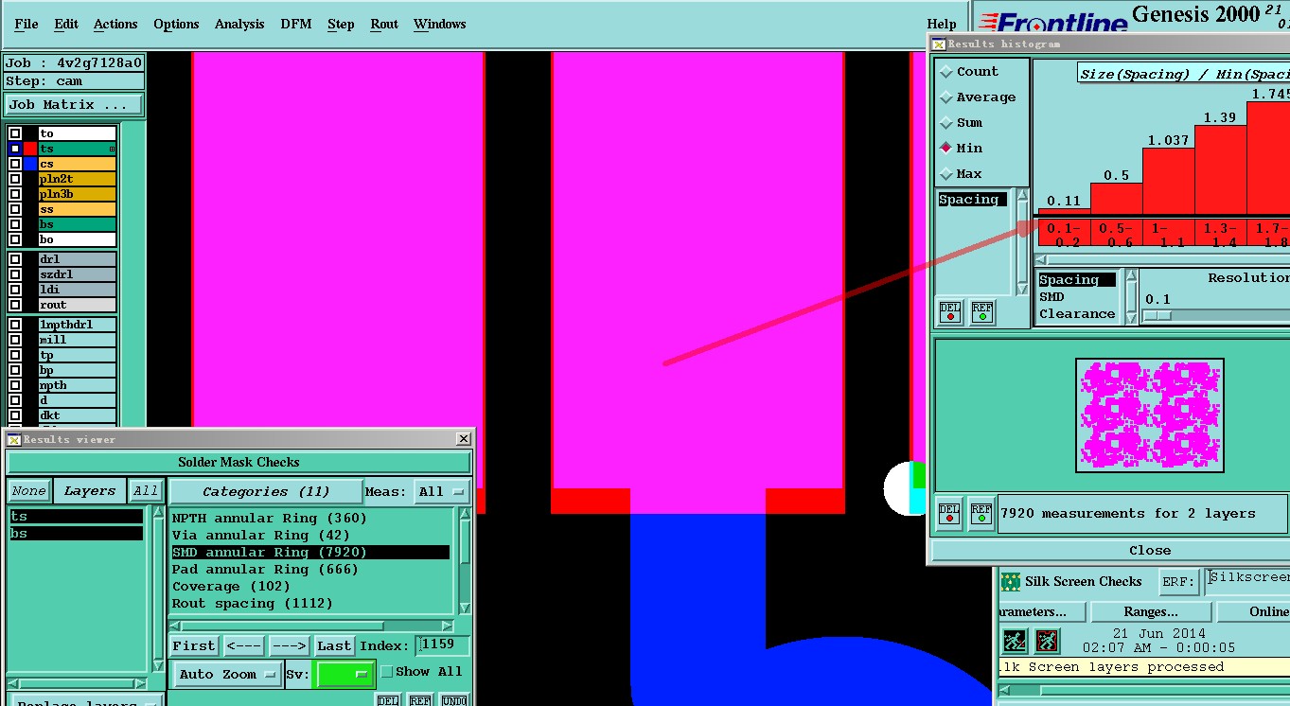The image size is (1290, 706).
Task: Toggle layer checkbox for 'drl'
Action: point(15,259)
